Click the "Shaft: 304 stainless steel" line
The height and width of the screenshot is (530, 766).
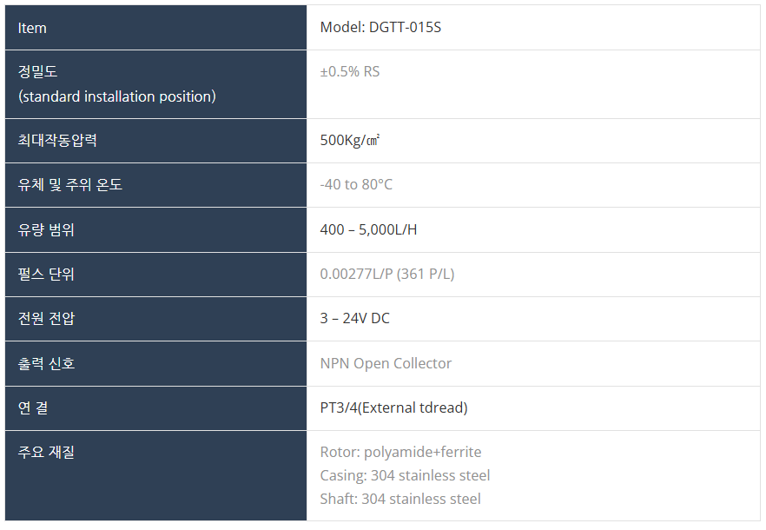point(400,499)
